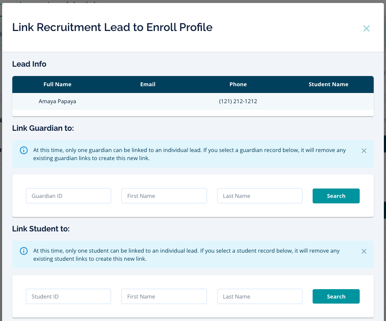Click the Email column header

tap(148, 84)
